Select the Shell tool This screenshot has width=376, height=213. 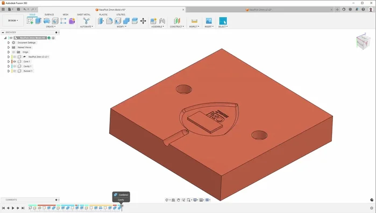click(118, 21)
